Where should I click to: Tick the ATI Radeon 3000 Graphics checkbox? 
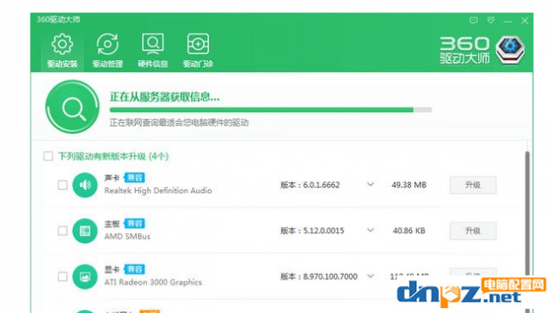coord(63,277)
